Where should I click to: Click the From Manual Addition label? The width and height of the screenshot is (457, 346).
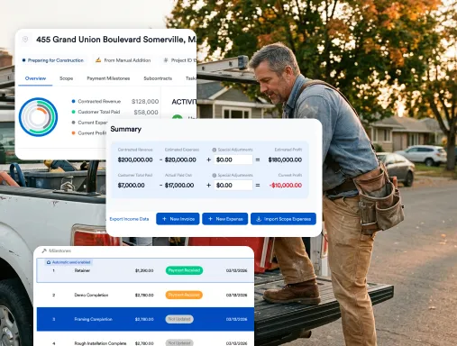click(127, 60)
